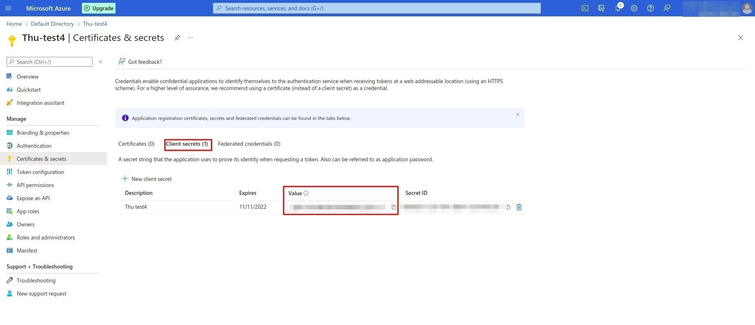Dismiss the information banner

click(x=518, y=115)
